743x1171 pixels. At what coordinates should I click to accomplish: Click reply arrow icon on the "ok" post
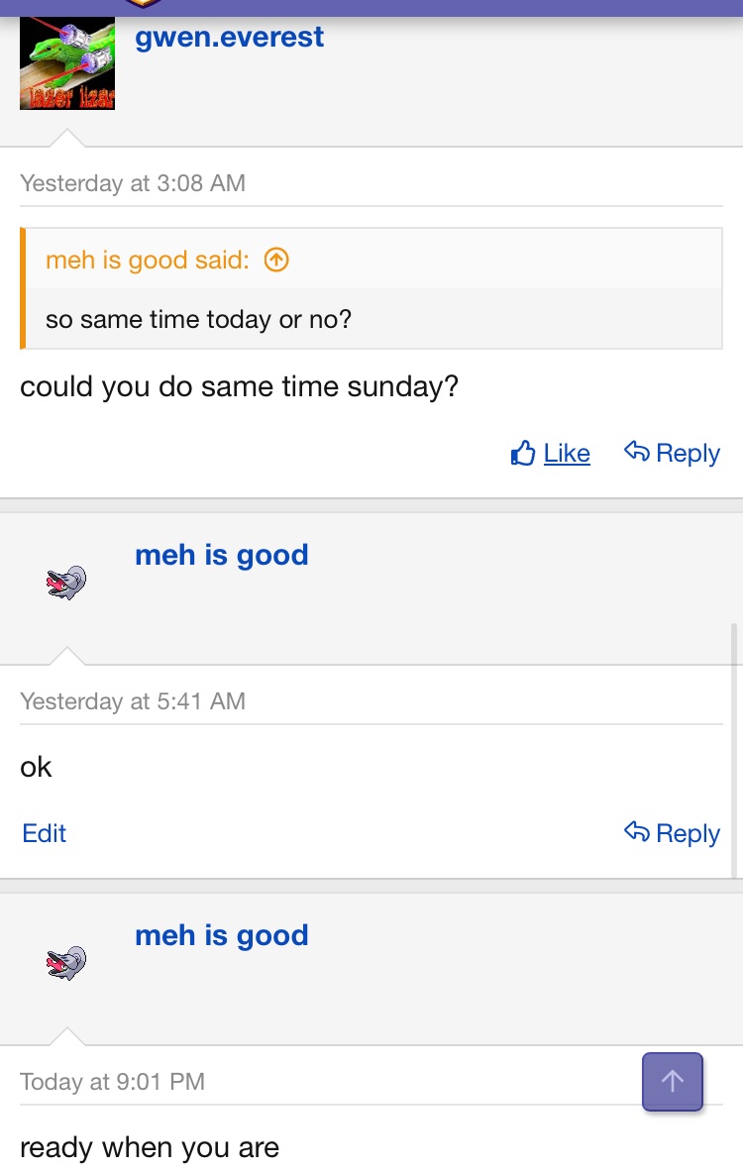click(x=636, y=832)
